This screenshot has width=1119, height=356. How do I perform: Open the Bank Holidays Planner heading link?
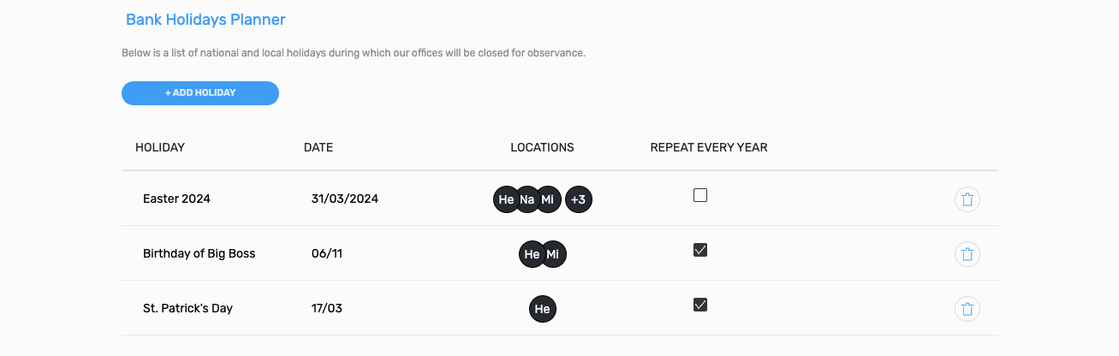pyautogui.click(x=205, y=19)
